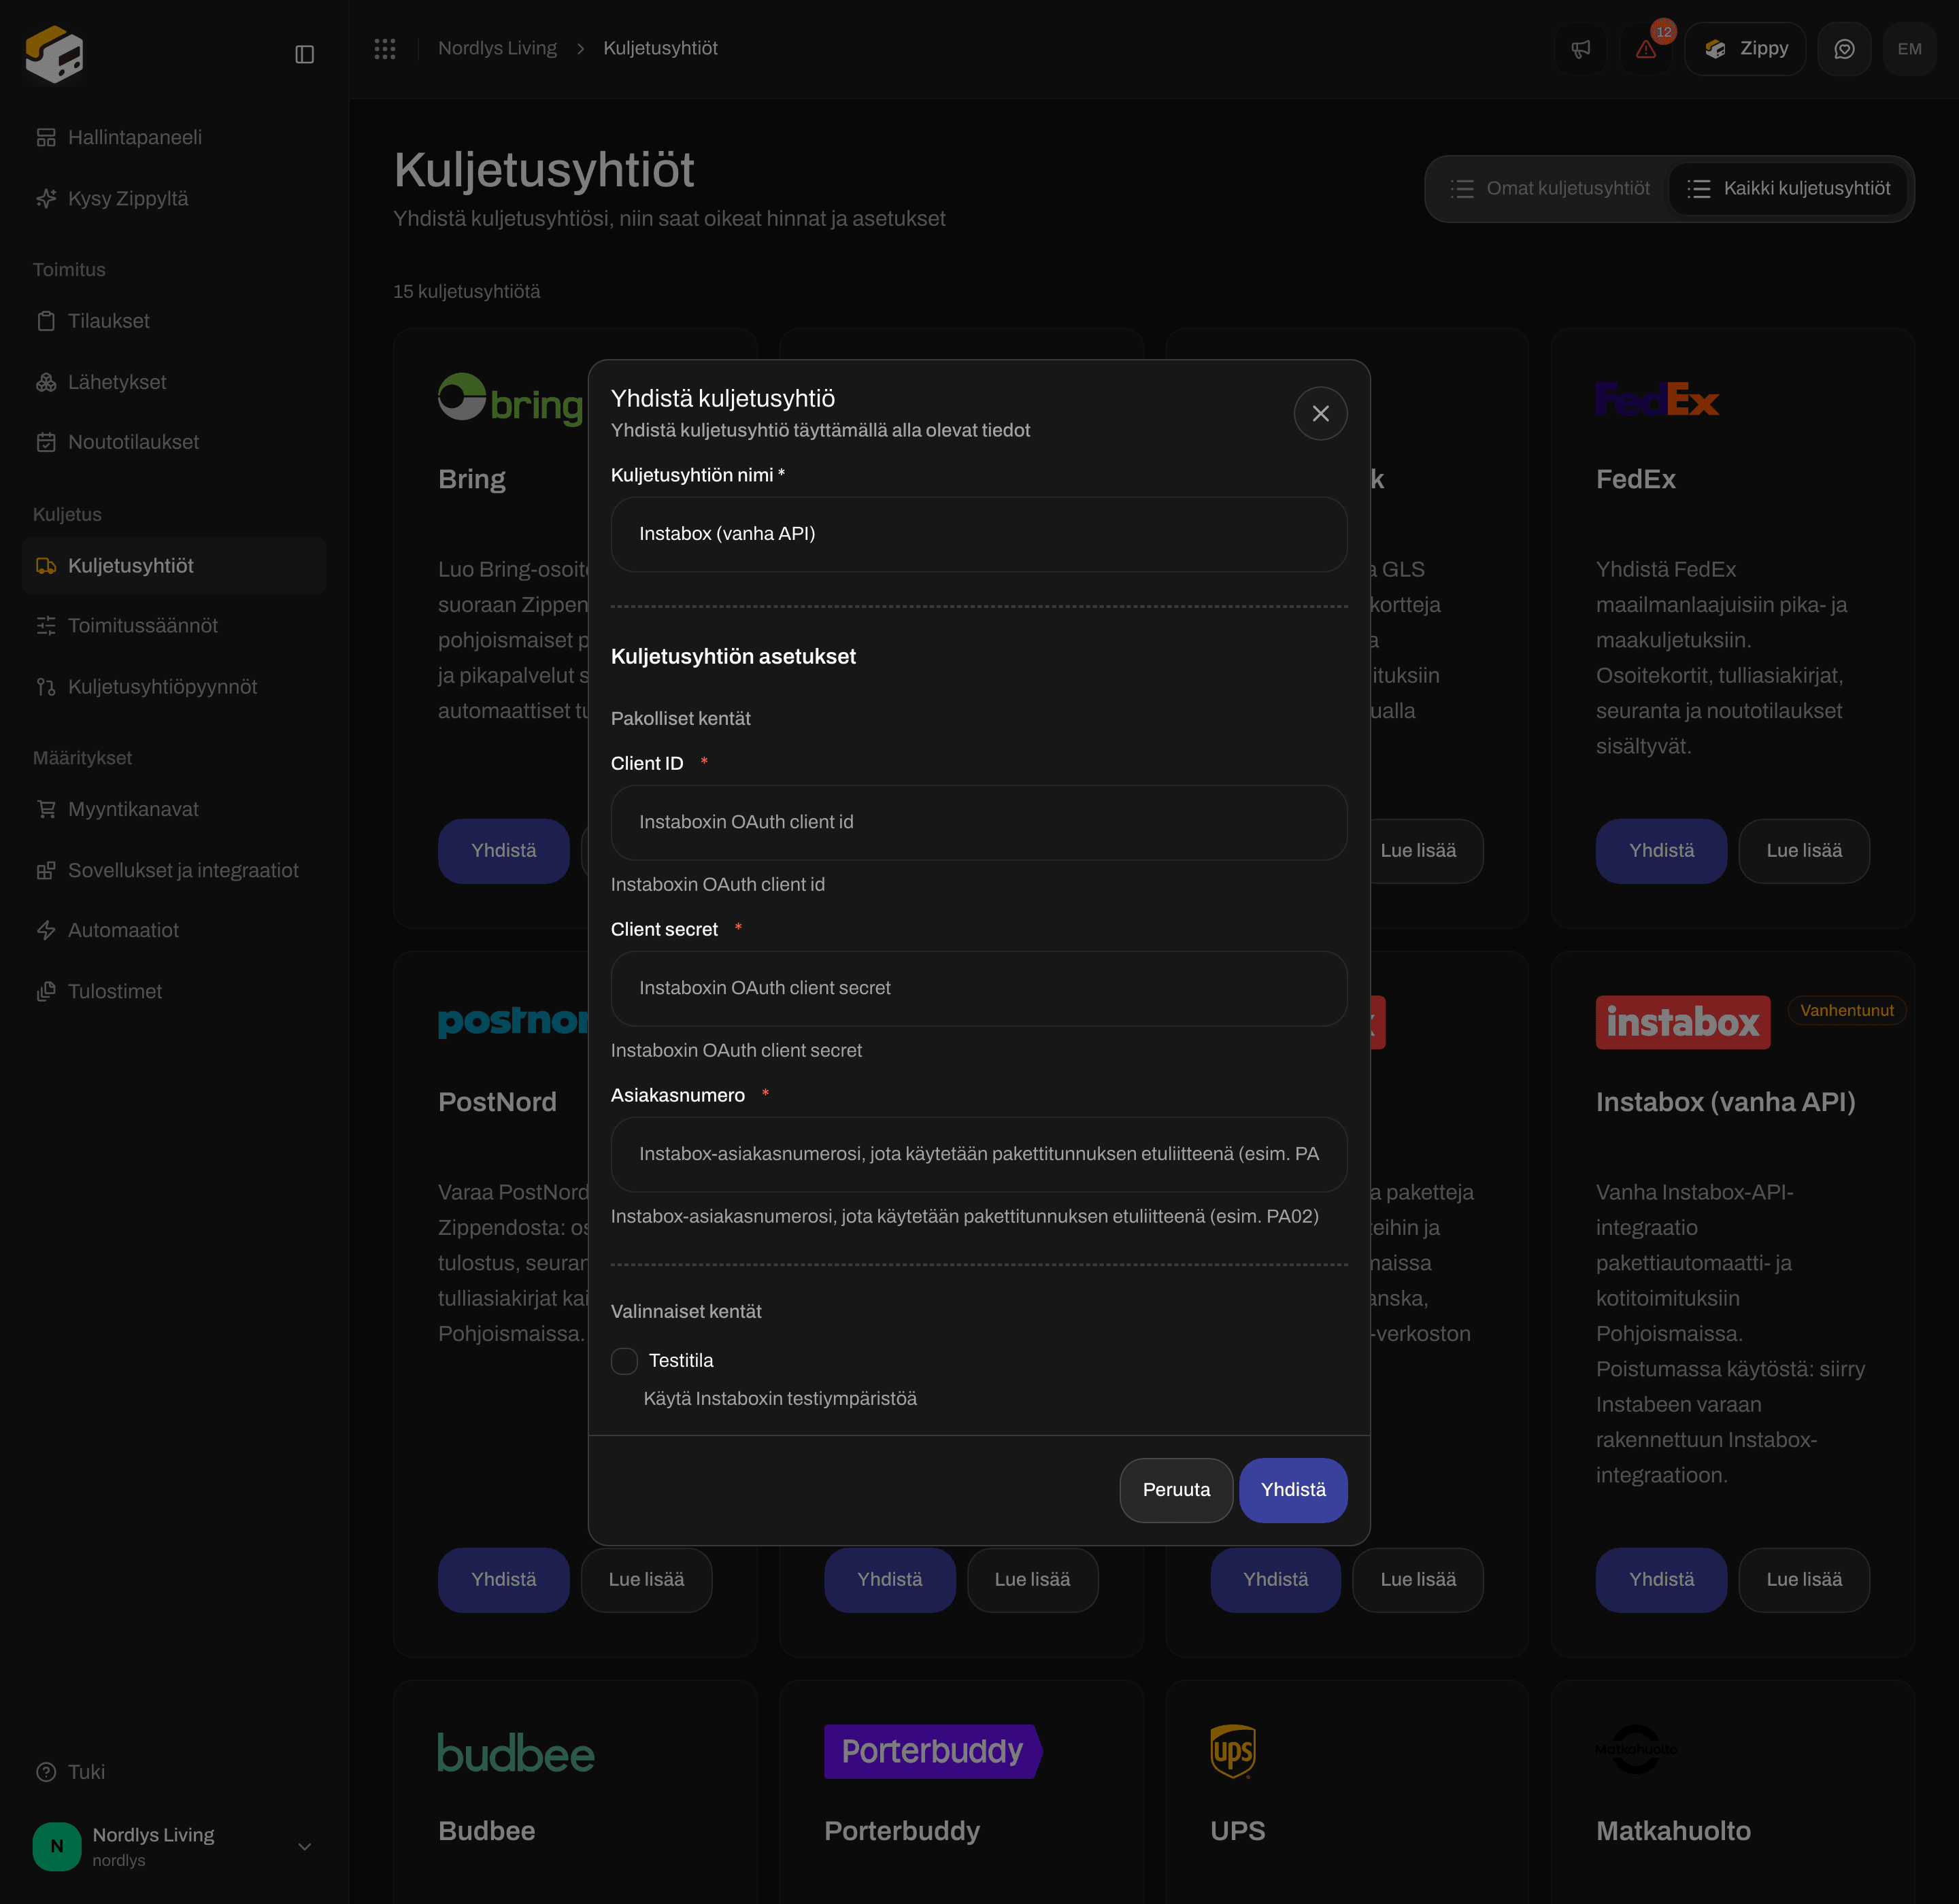Click the Client secret input field

979,988
